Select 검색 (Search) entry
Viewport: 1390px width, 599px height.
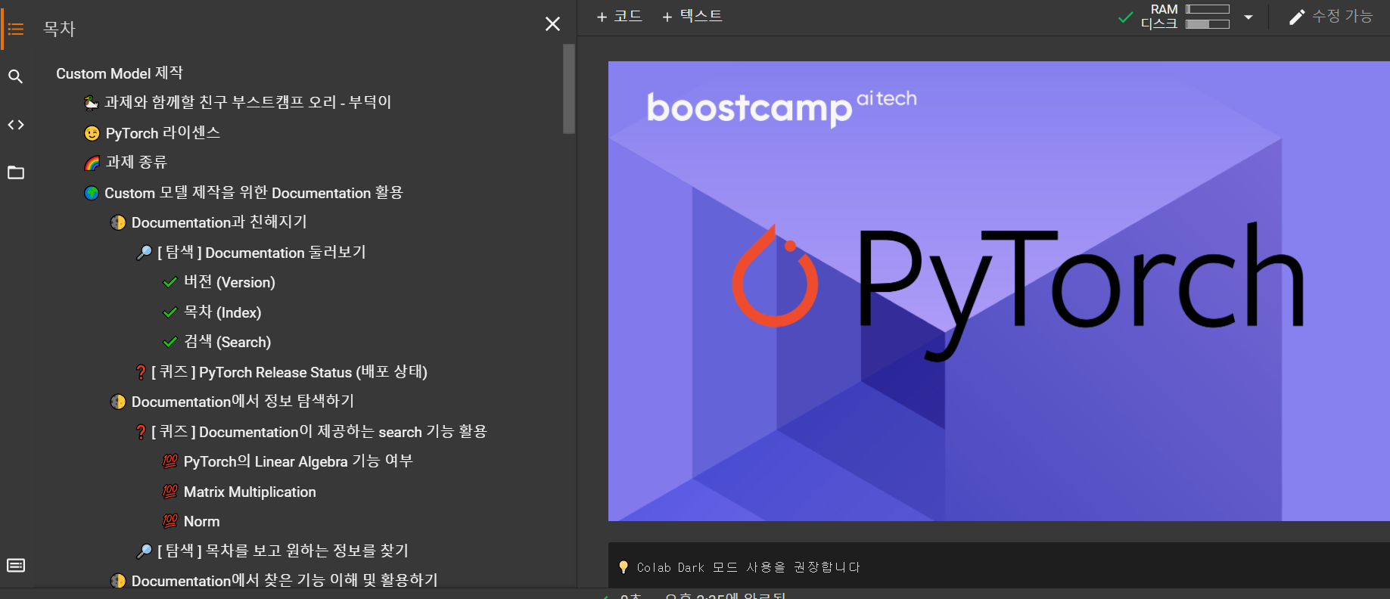tap(216, 342)
